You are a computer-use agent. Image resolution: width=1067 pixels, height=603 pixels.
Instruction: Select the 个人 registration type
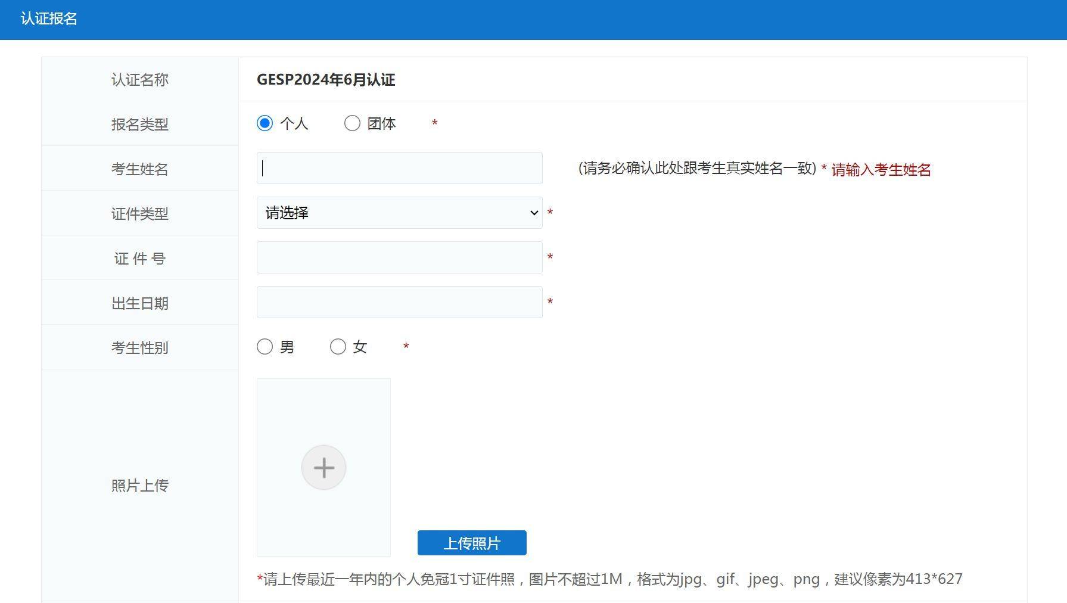pyautogui.click(x=265, y=123)
